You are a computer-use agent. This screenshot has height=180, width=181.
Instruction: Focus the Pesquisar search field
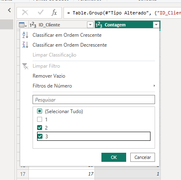94,99
